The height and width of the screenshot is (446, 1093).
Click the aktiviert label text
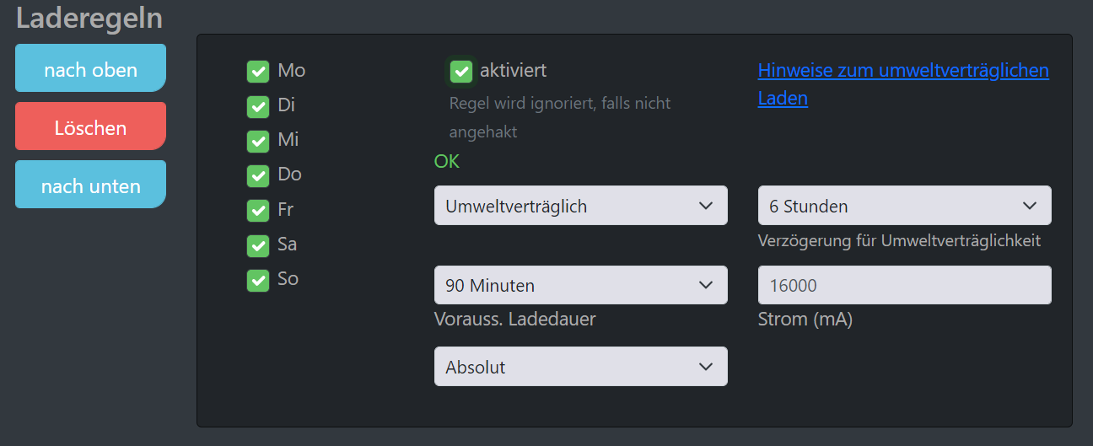tap(513, 71)
